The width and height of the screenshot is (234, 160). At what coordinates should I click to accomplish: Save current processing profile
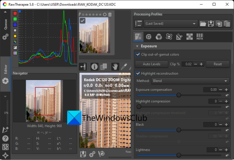point(211,24)
